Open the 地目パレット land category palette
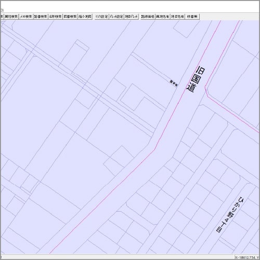 point(131,17)
